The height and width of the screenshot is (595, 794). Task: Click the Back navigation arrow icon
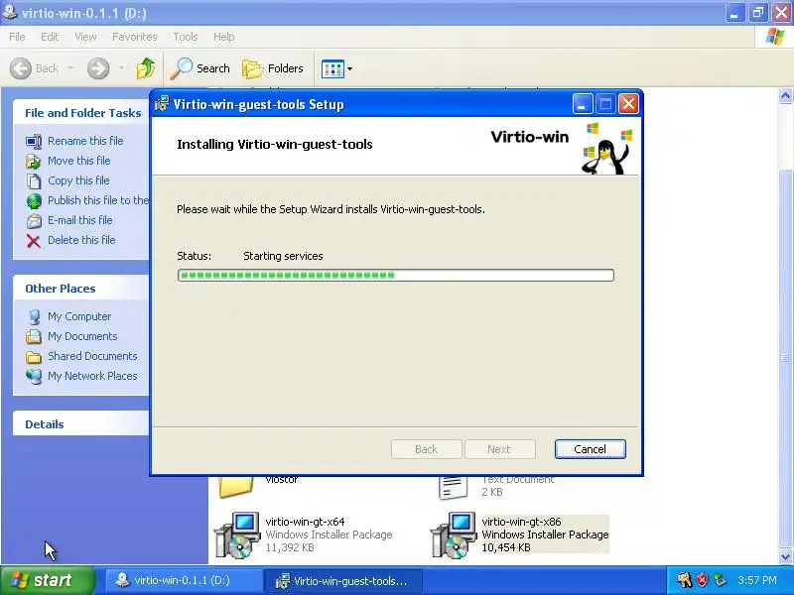21,68
